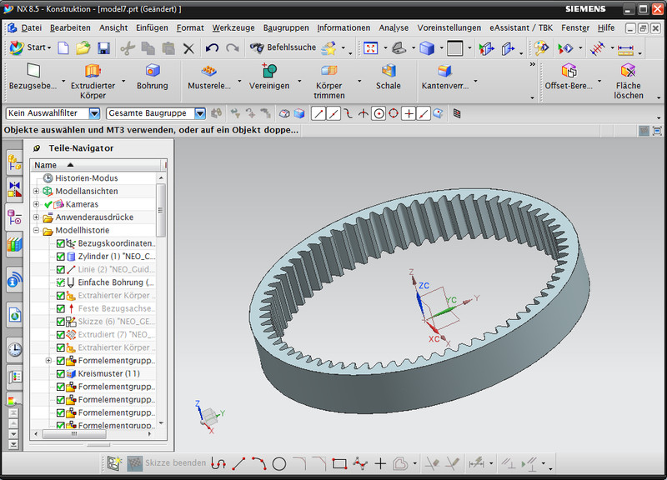Select the rectangle sketch tool
Viewport: 667px width, 480px height.
(x=339, y=463)
